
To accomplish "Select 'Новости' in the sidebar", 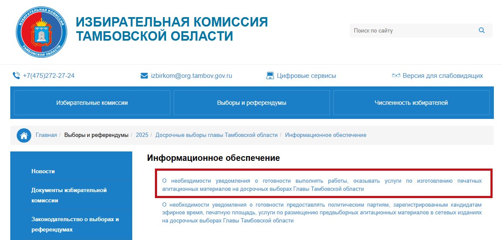I will tap(43, 171).
